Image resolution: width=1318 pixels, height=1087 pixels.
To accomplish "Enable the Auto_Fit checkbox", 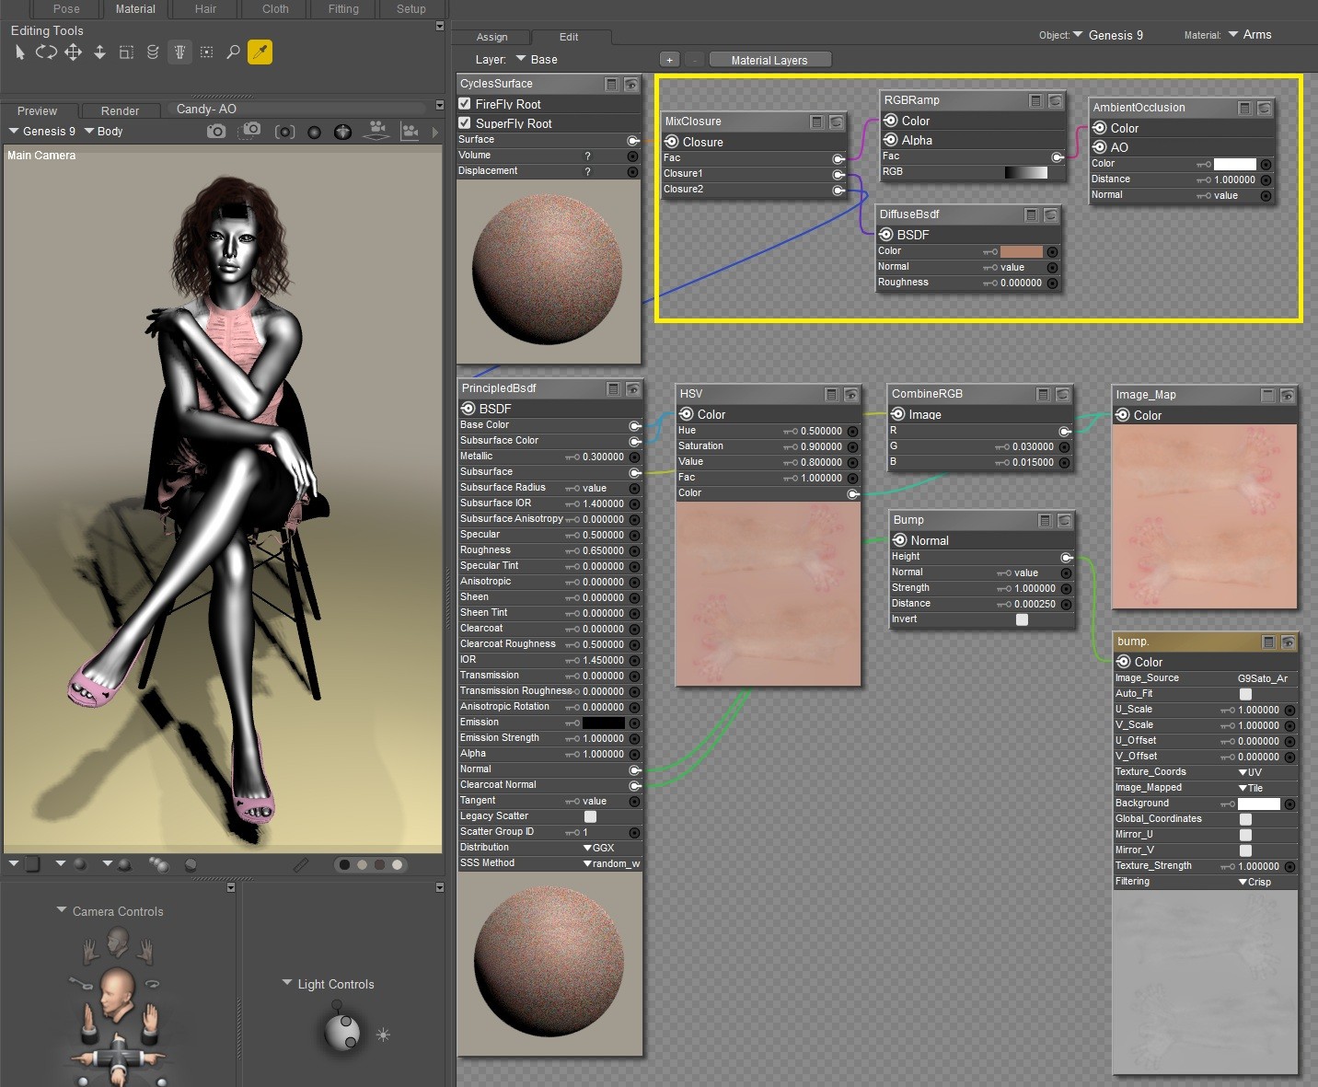I will (x=1245, y=694).
